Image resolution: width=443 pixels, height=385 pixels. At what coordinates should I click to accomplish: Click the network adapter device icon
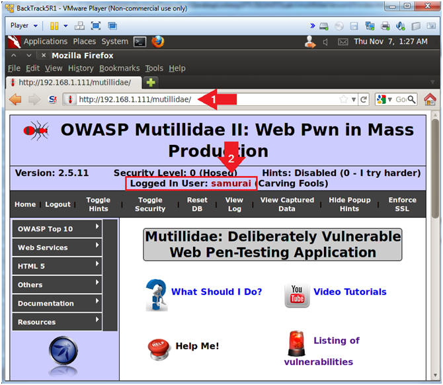[x=370, y=26]
